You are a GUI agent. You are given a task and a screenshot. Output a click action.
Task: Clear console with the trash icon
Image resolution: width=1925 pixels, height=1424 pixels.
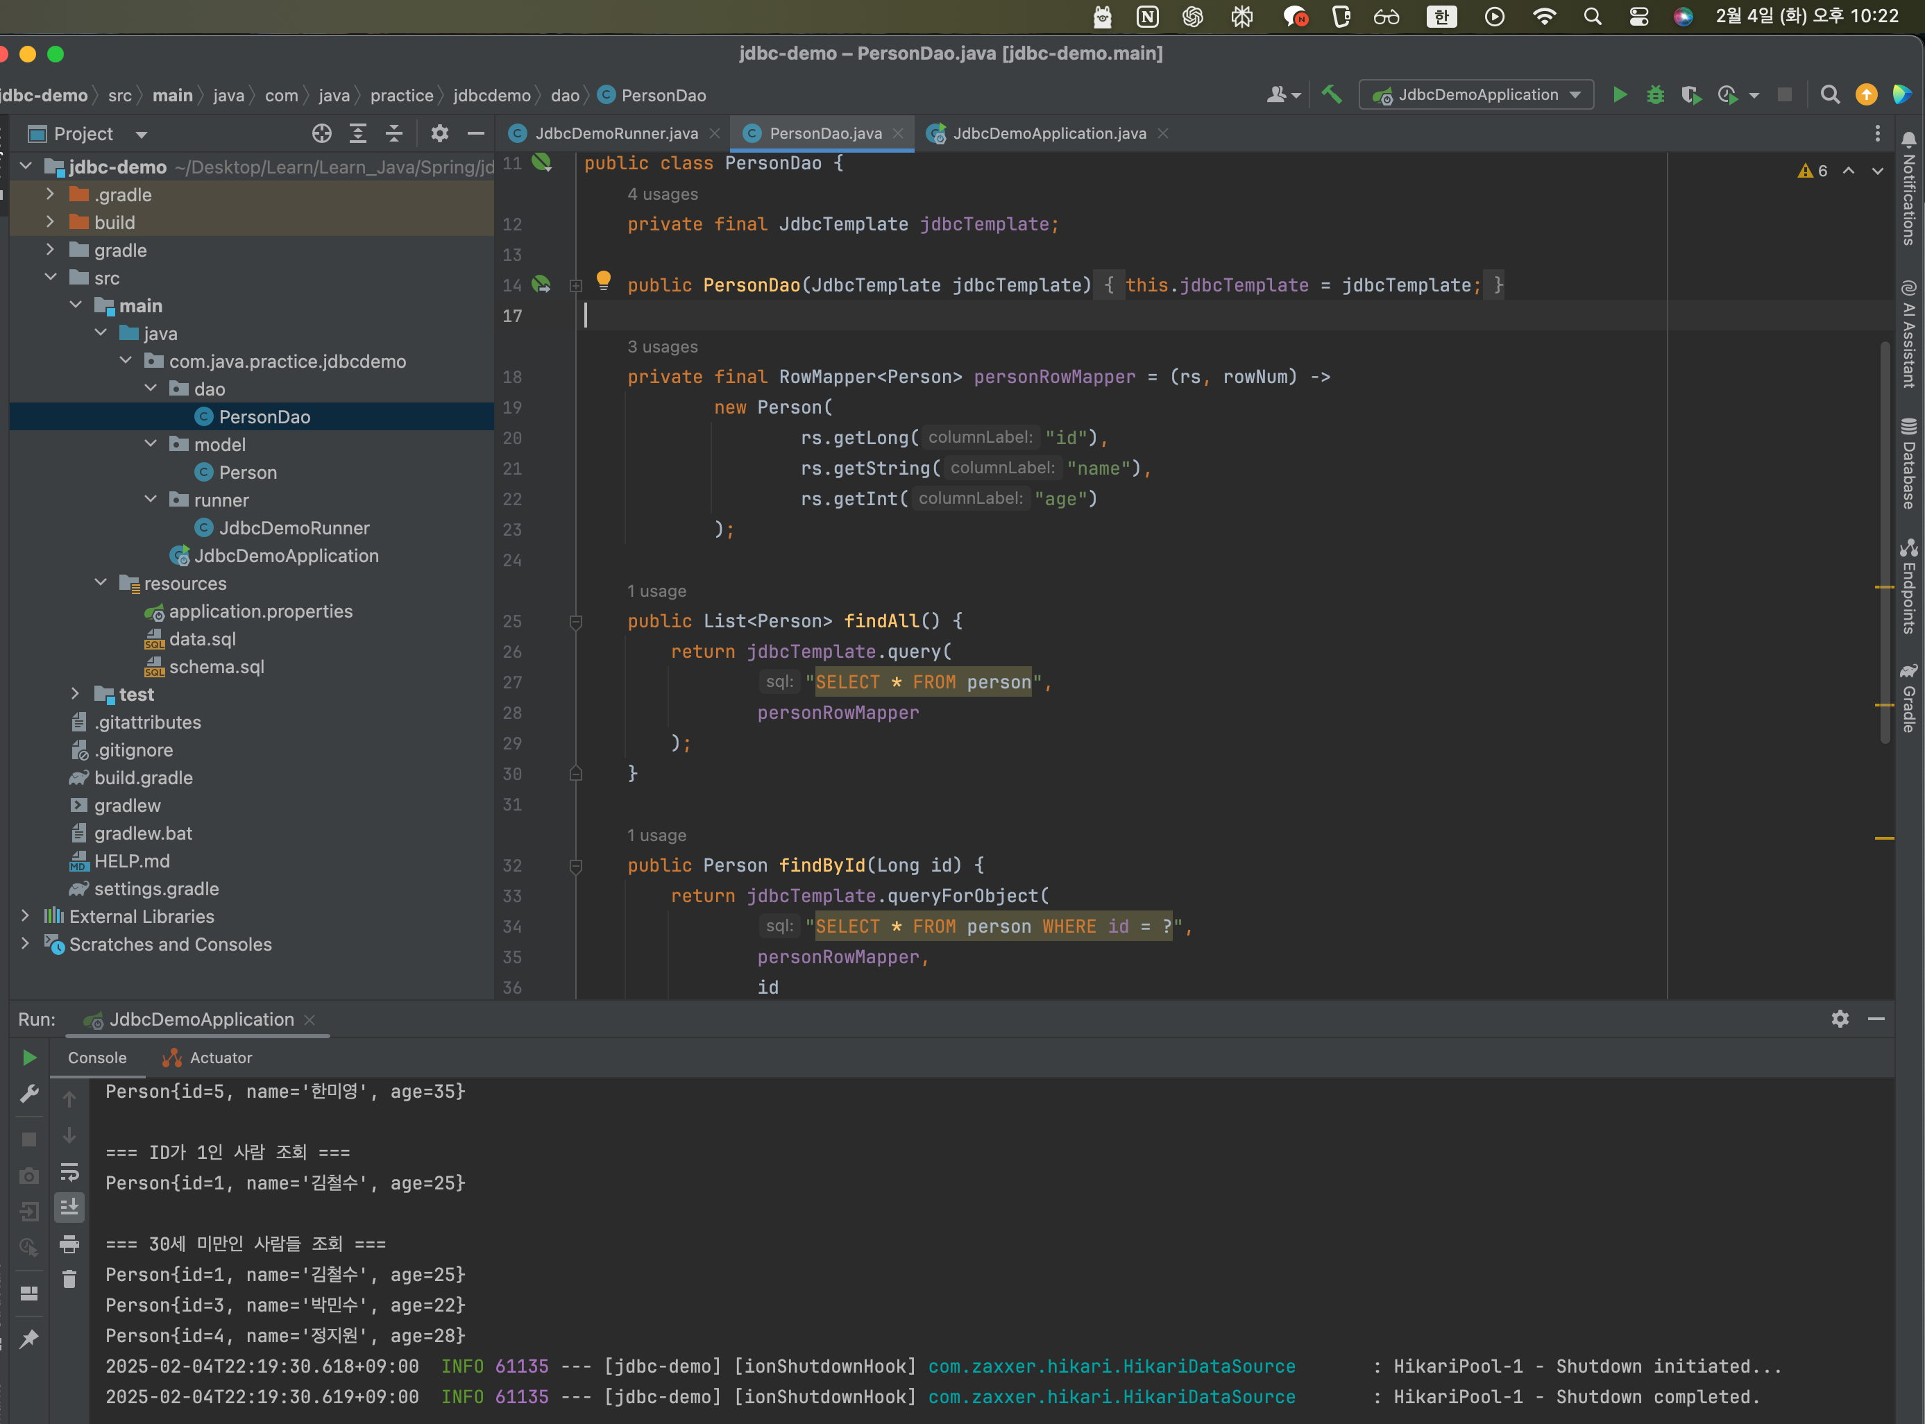click(x=70, y=1279)
